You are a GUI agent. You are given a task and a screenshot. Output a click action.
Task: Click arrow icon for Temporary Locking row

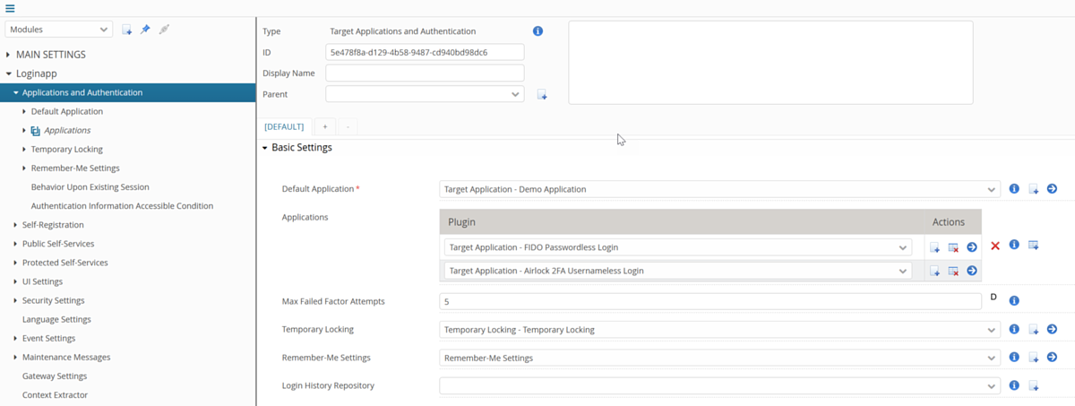1052,330
